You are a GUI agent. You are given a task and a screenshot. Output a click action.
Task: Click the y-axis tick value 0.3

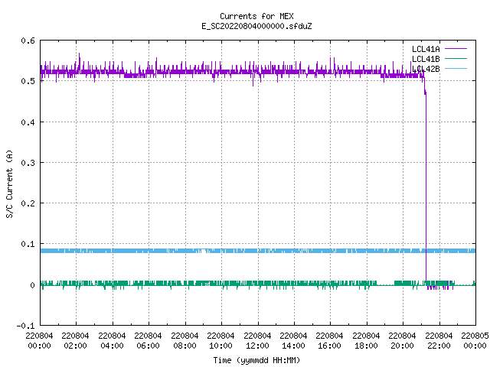click(x=28, y=163)
